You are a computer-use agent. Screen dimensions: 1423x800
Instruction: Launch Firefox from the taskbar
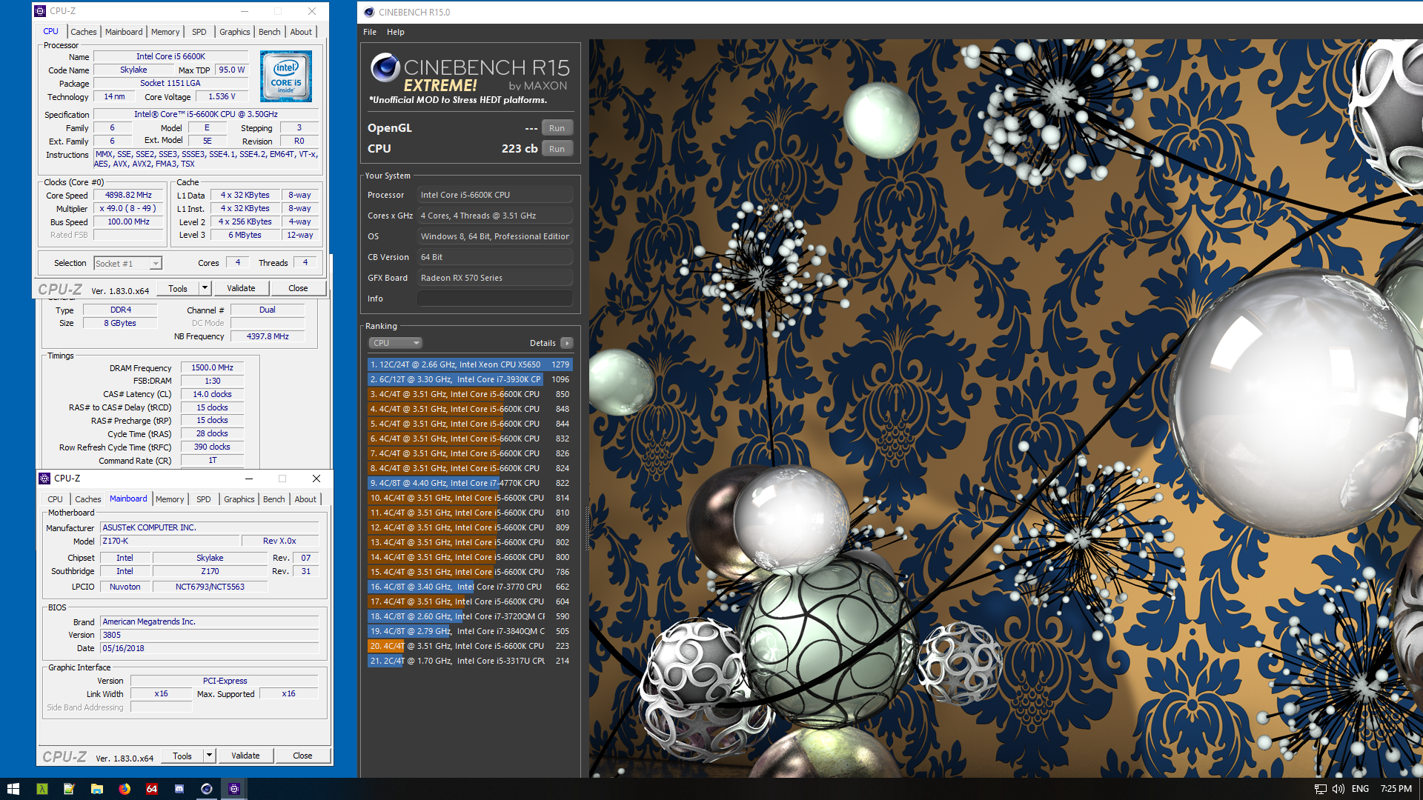pyautogui.click(x=124, y=789)
